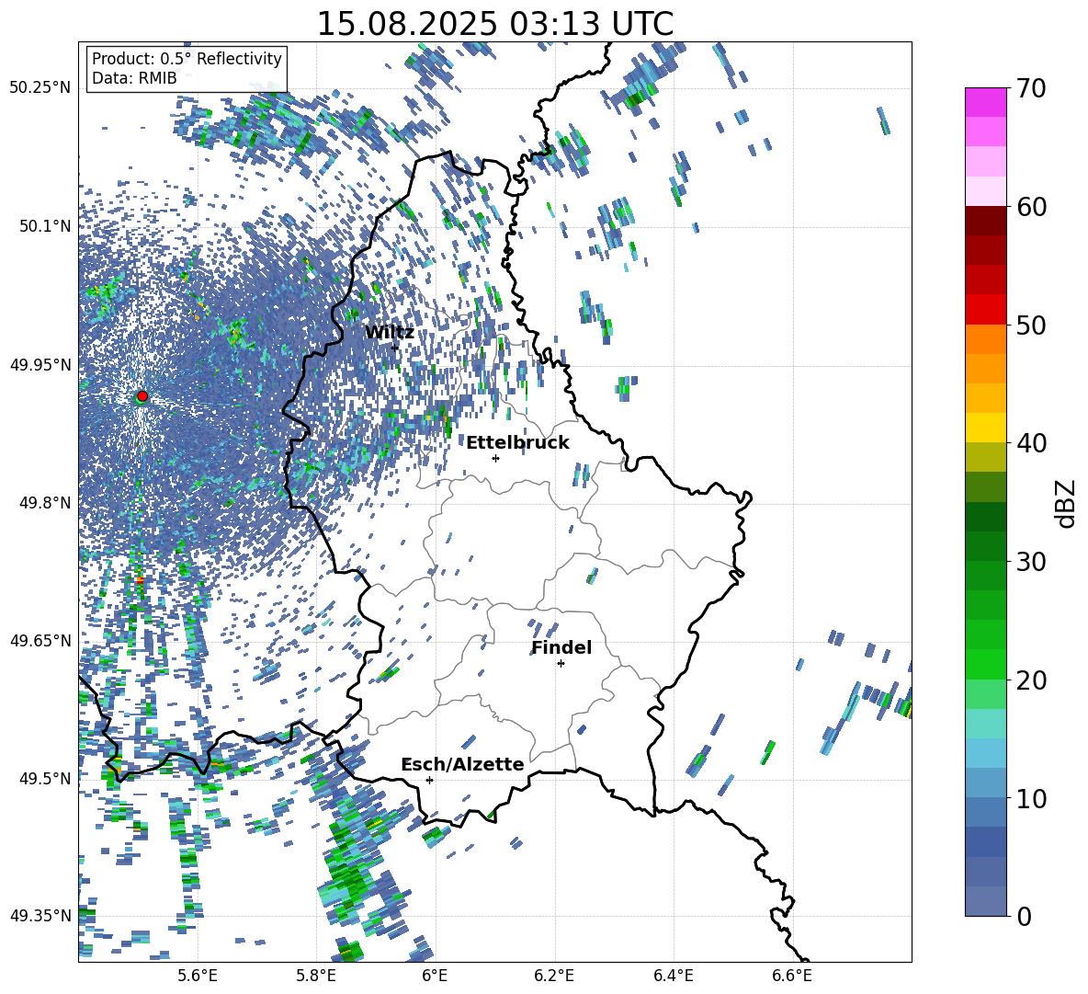Click the Ettelbruck city label
The height and width of the screenshot is (994, 1088).
pyautogui.click(x=517, y=443)
